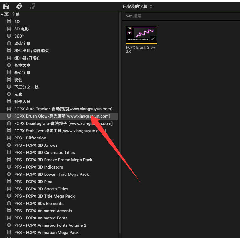
Task: Select PFS - FCPX 3D Indicators category
Action: point(59,167)
